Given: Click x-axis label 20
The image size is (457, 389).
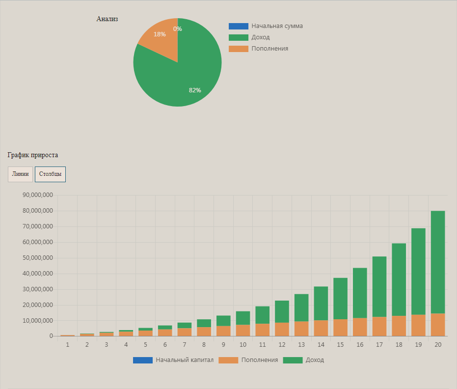Looking at the screenshot, I should click(438, 345).
